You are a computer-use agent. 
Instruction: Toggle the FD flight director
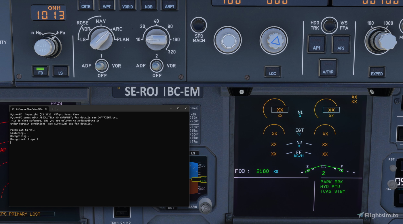pyautogui.click(x=40, y=71)
